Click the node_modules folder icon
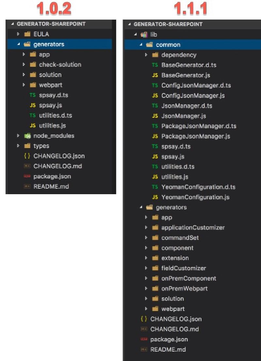The image size is (261, 361). 27,136
